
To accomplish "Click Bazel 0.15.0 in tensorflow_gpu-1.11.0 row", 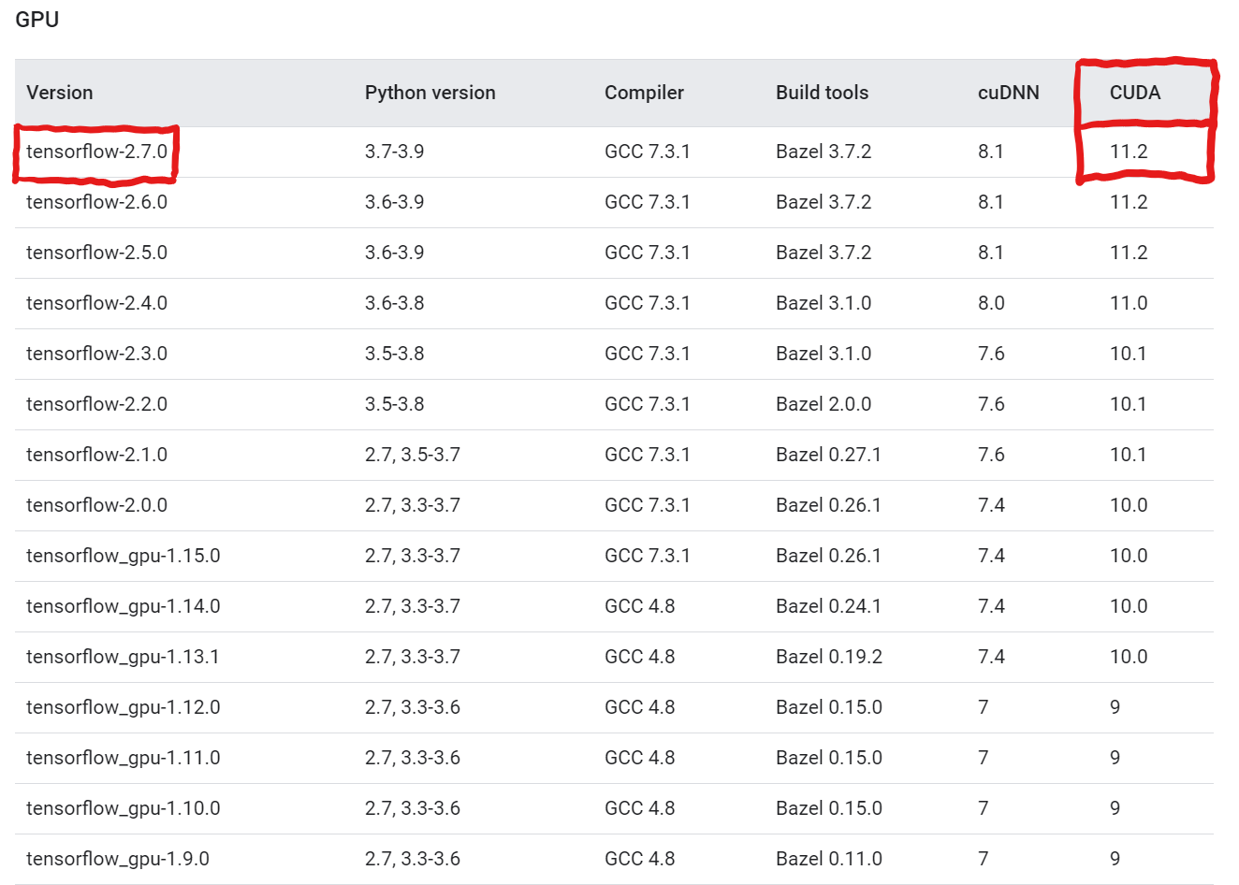I will [829, 758].
